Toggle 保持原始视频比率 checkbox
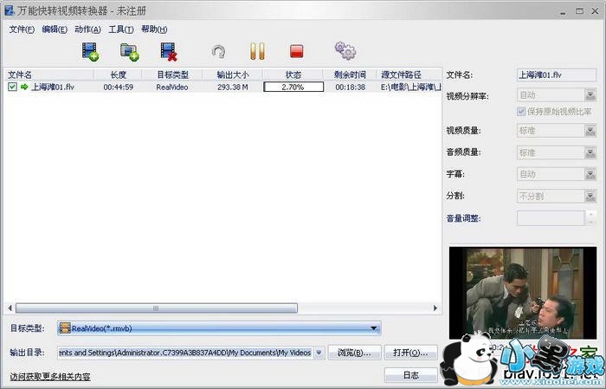606x389 pixels. tap(521, 112)
